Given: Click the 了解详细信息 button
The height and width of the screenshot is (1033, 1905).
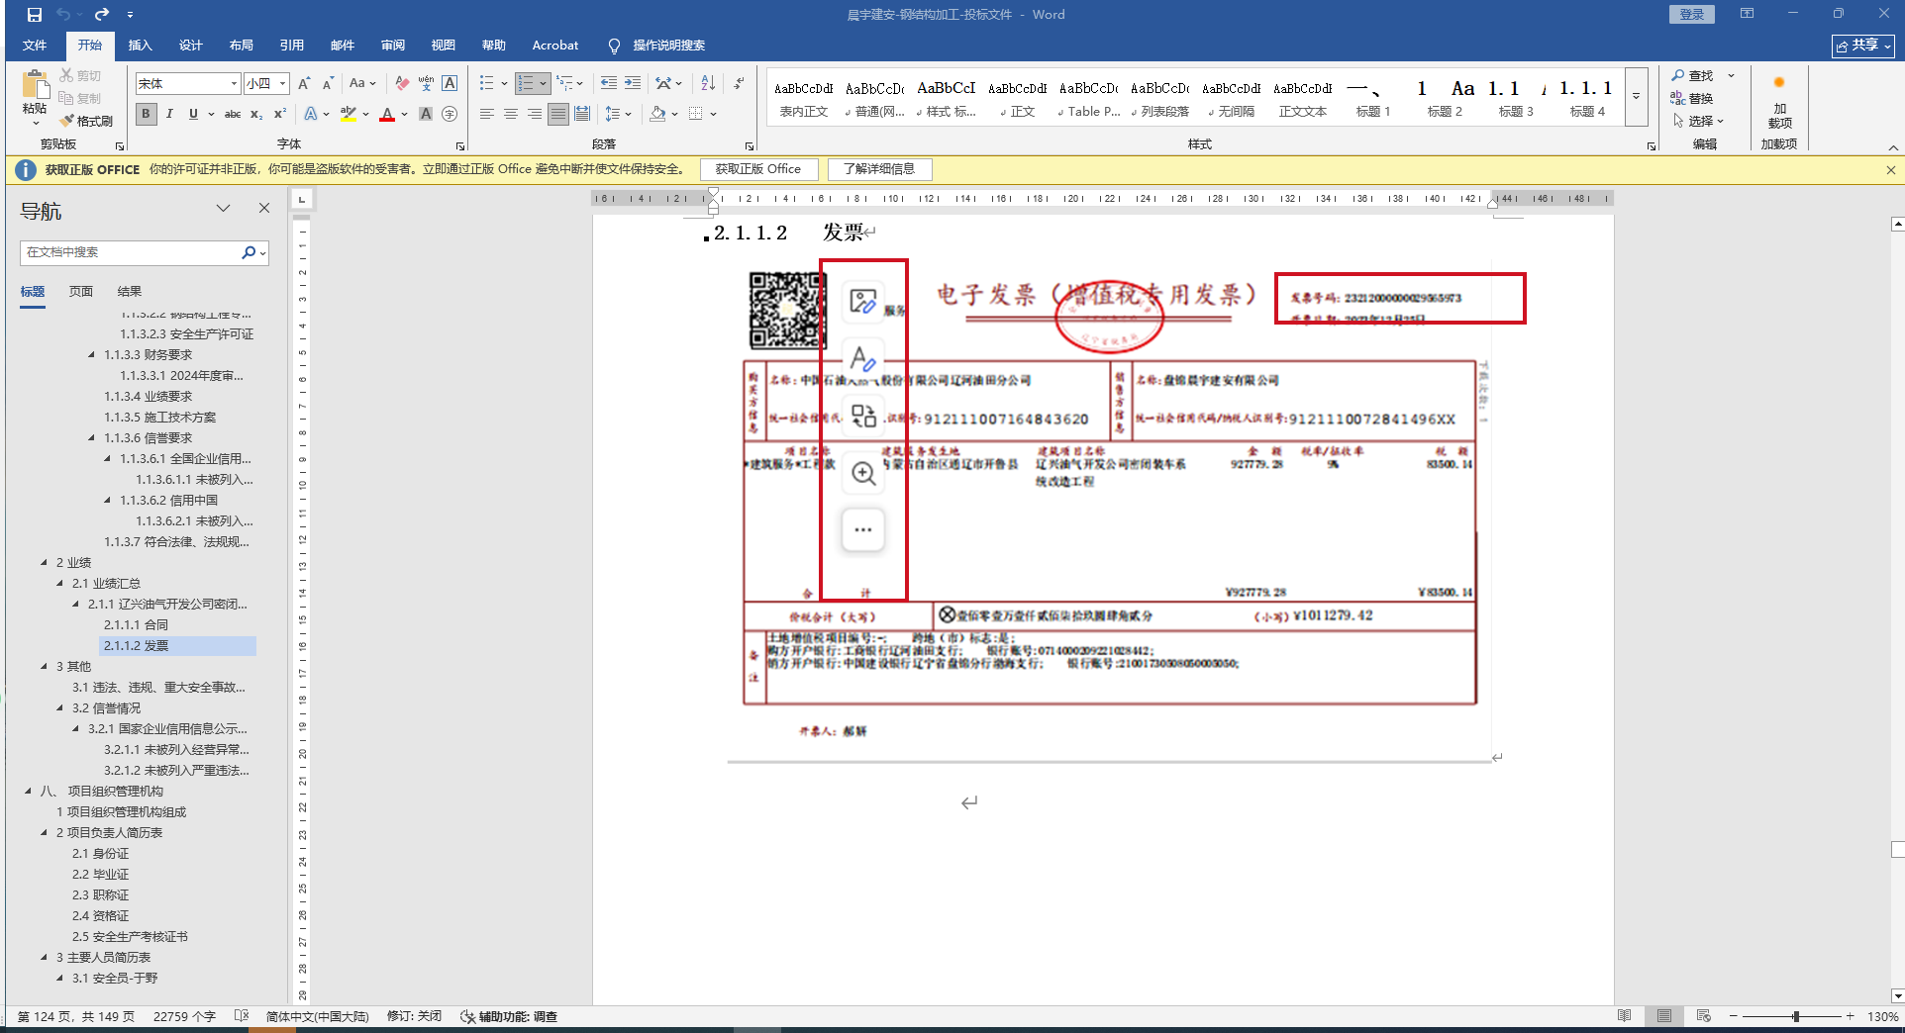Looking at the screenshot, I should 879,169.
